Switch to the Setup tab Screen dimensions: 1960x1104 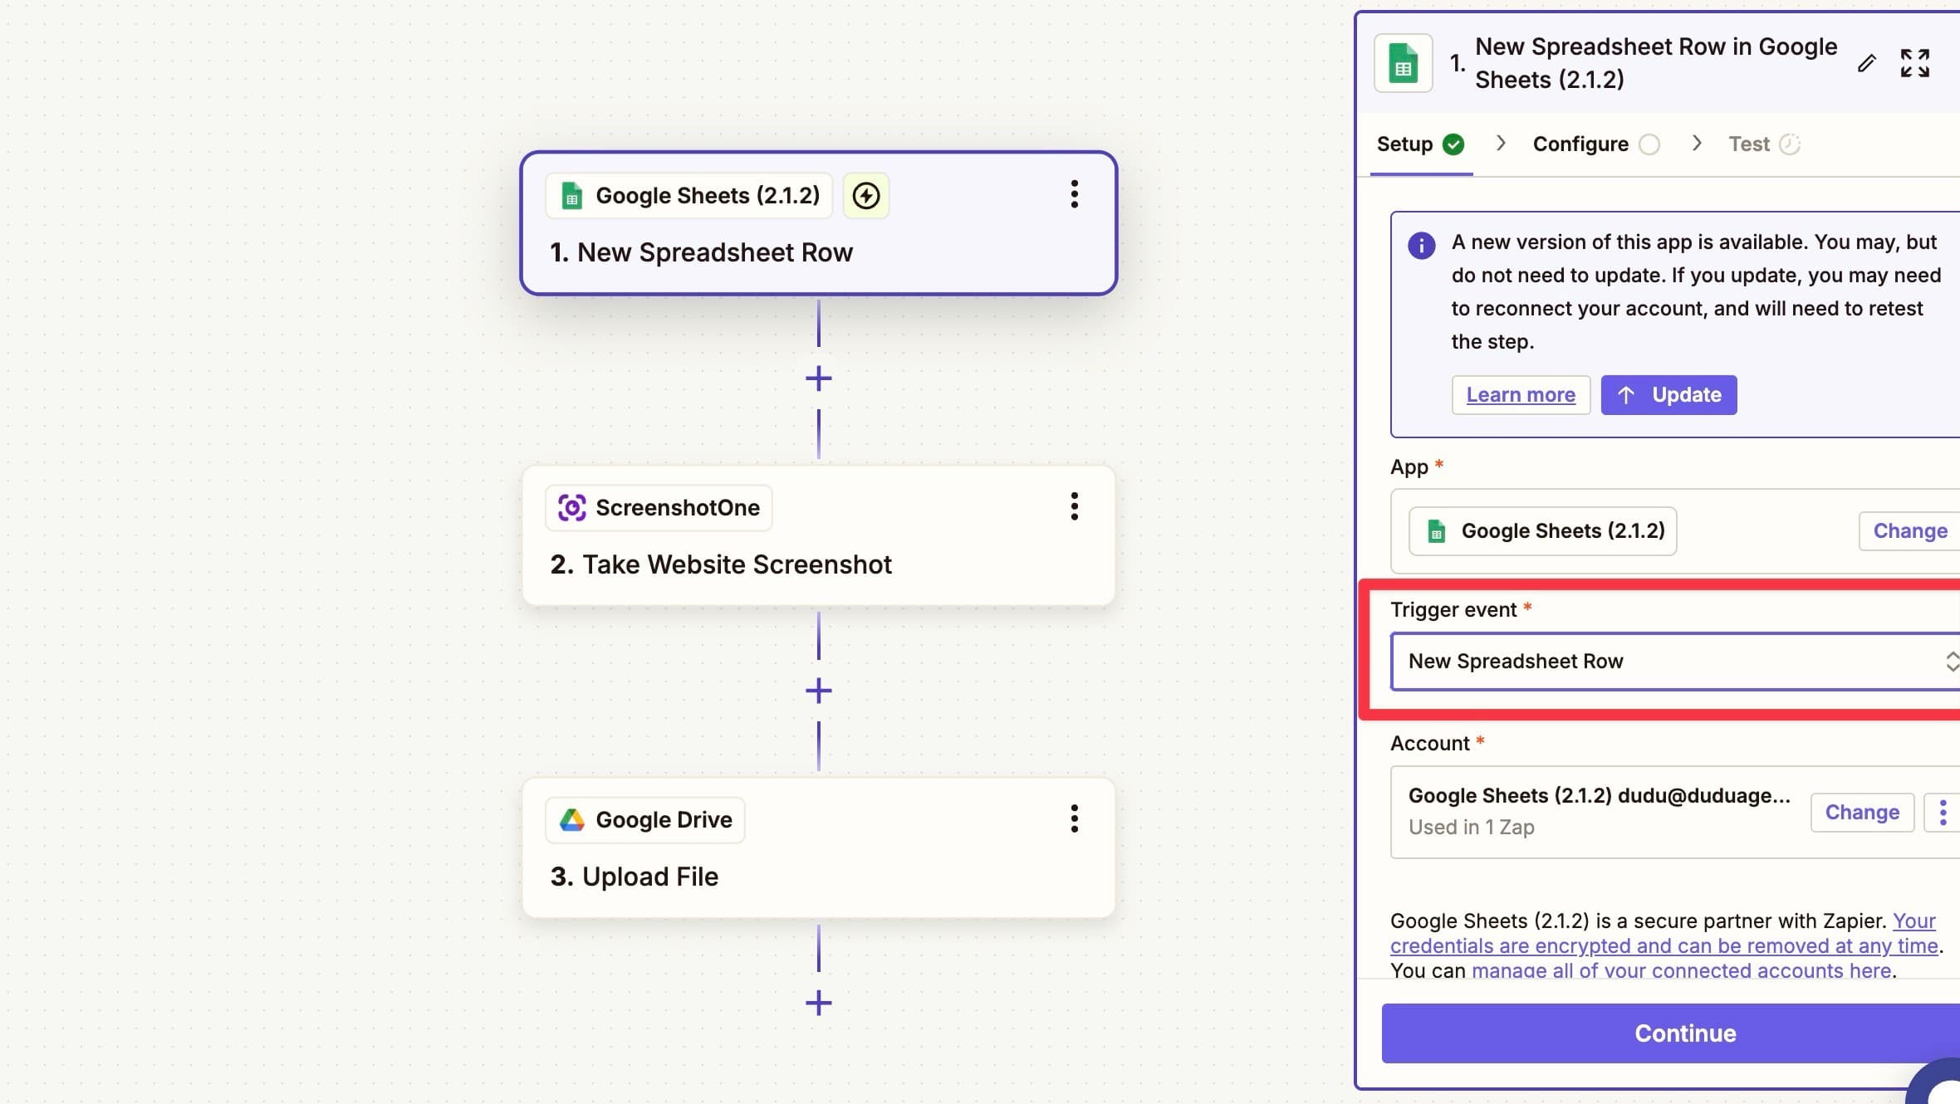point(1421,144)
